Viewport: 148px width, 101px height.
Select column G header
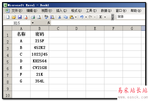tap(132, 28)
